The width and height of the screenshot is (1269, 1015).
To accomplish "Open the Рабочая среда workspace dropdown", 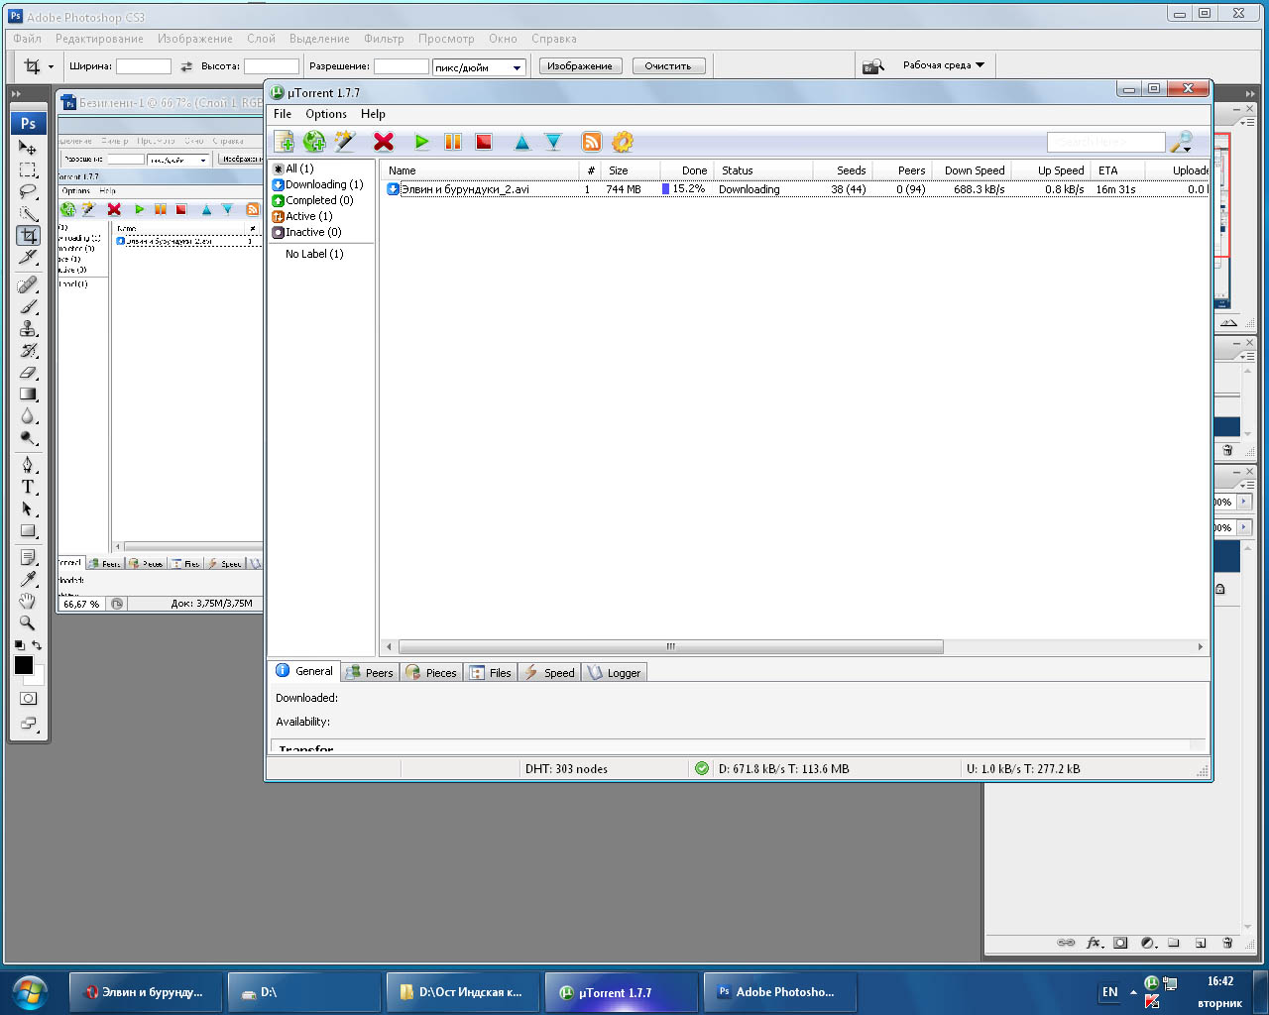I will (944, 65).
